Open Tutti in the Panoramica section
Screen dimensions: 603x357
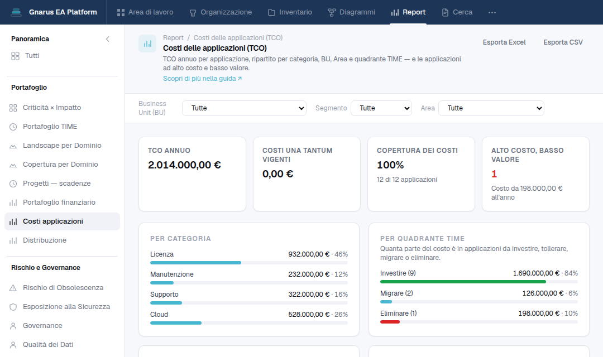[63, 56]
